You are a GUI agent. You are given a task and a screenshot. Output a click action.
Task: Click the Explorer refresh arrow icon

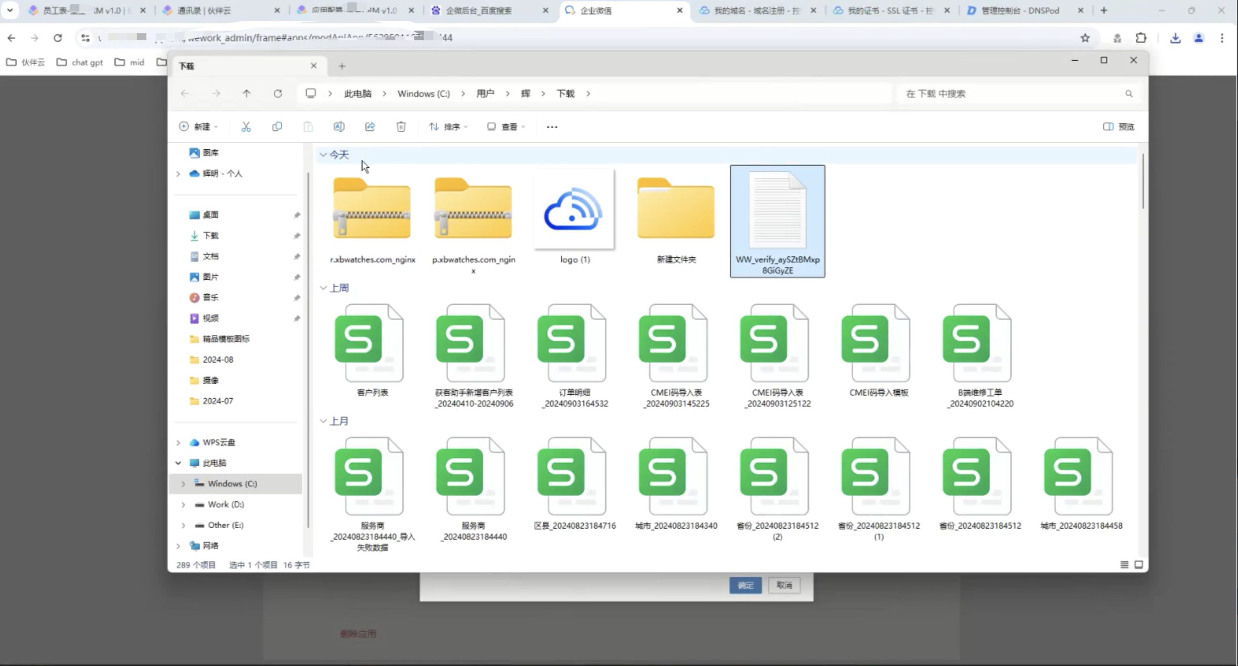pos(278,94)
